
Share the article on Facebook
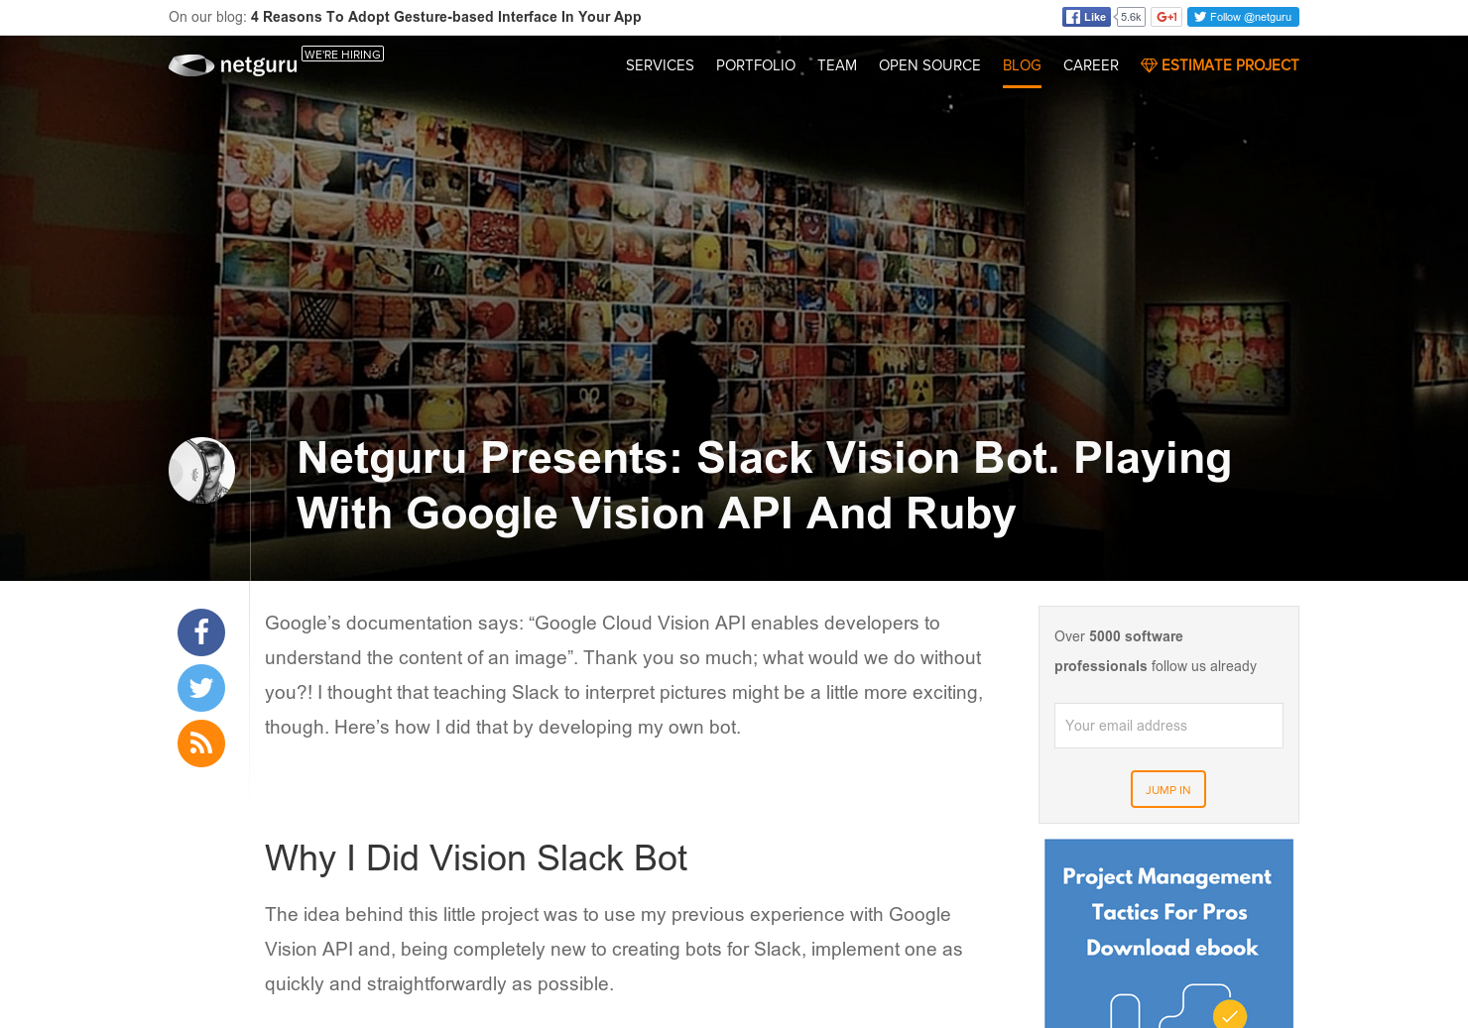[201, 632]
